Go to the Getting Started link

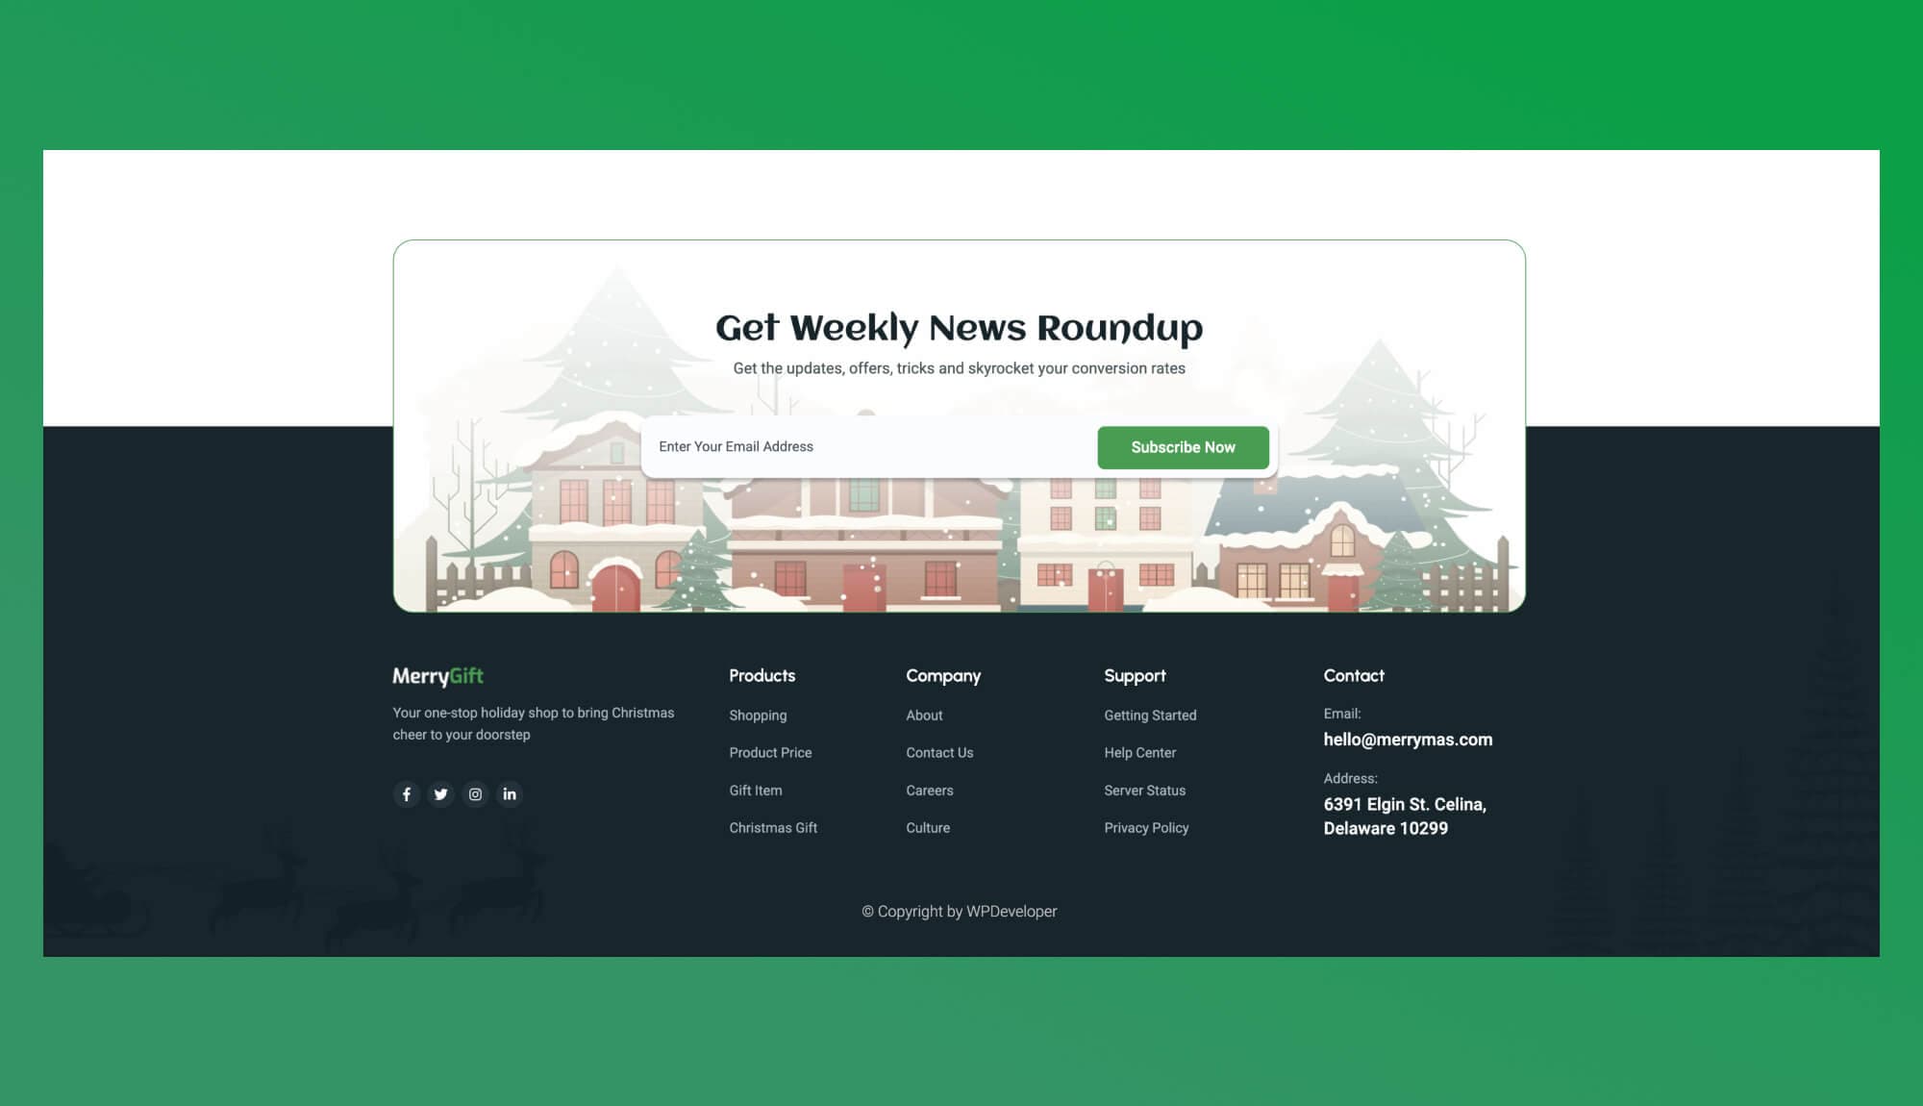pyautogui.click(x=1150, y=716)
